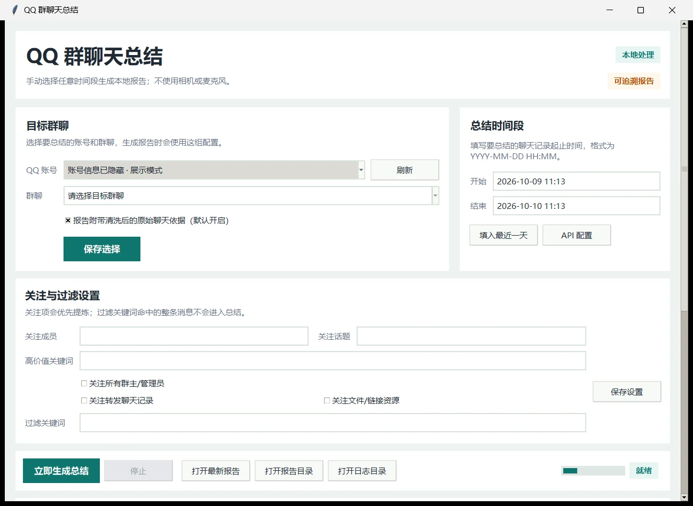Click the scrollbar down arrow
The image size is (693, 506).
pos(684,497)
